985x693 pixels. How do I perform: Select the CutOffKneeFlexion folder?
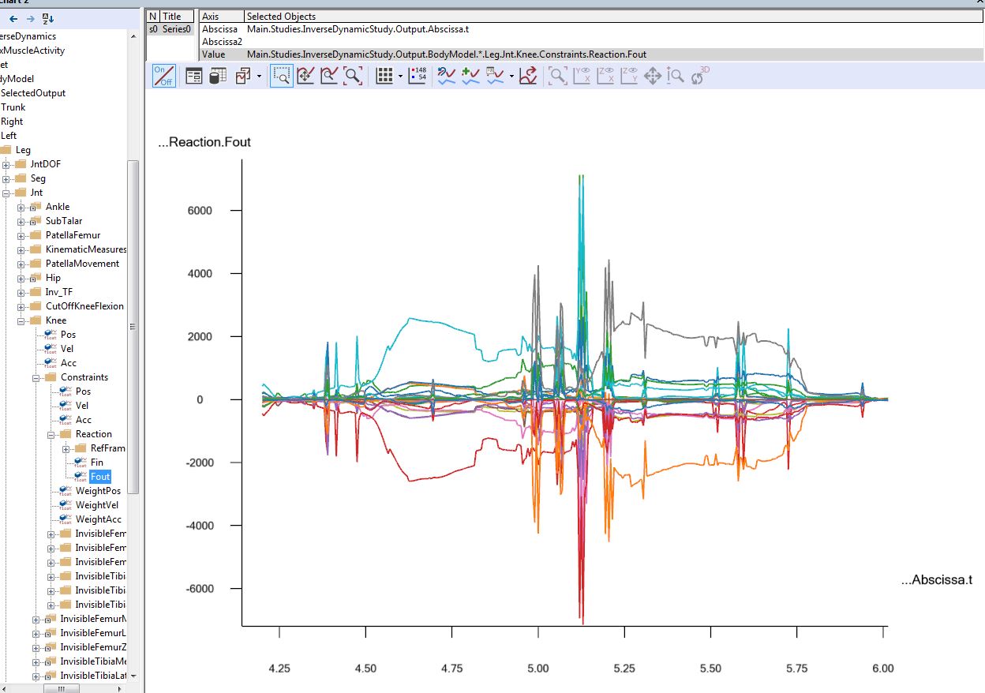pyautogui.click(x=84, y=306)
